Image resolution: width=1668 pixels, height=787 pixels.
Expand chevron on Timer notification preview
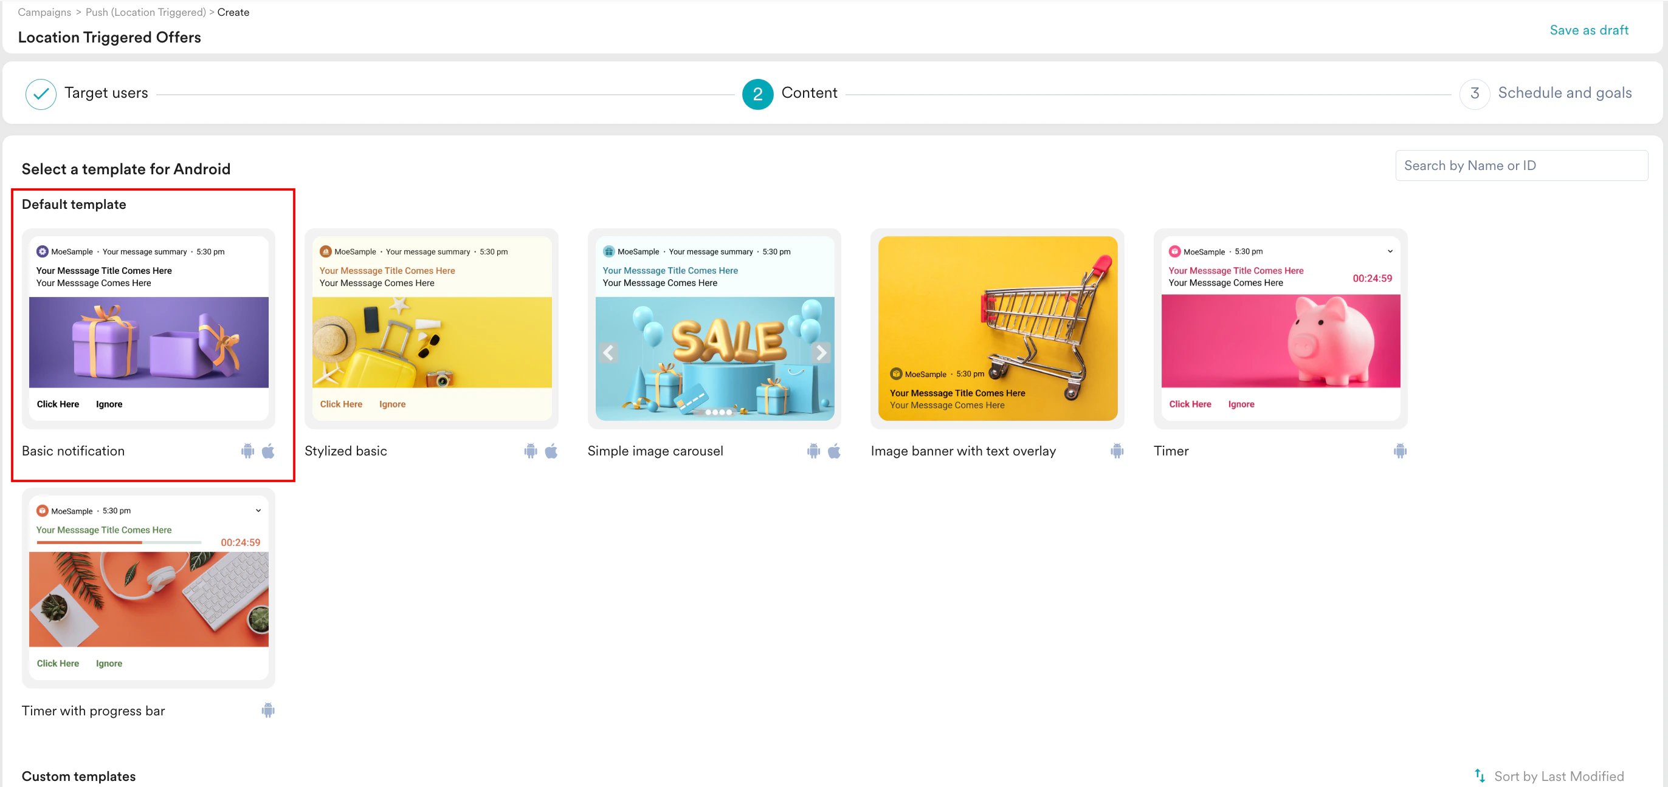click(1390, 251)
